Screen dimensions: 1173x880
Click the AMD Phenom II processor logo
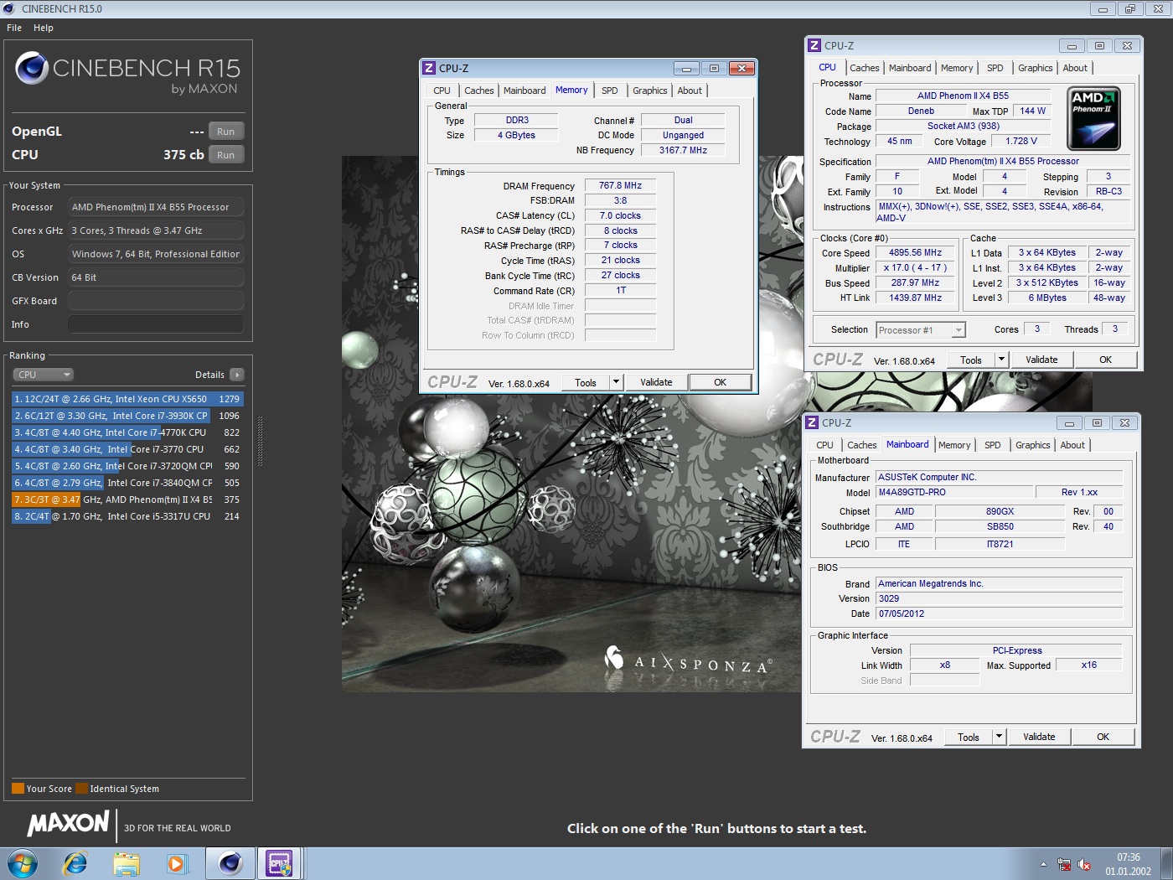click(x=1094, y=118)
